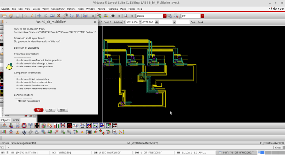Screen dimensions: 285x155
Task: Select the Move tool icon
Action: pyautogui.click(x=39, y=16)
